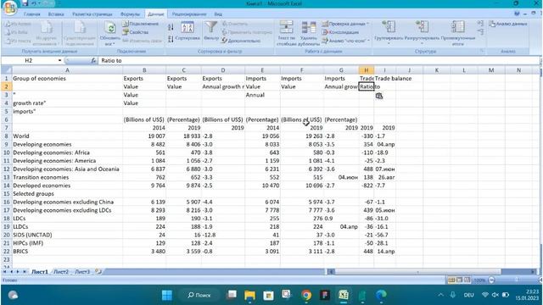Screen dimensions: 543x305
Task: Click Удалить дубликаты icon
Action: [309, 27]
